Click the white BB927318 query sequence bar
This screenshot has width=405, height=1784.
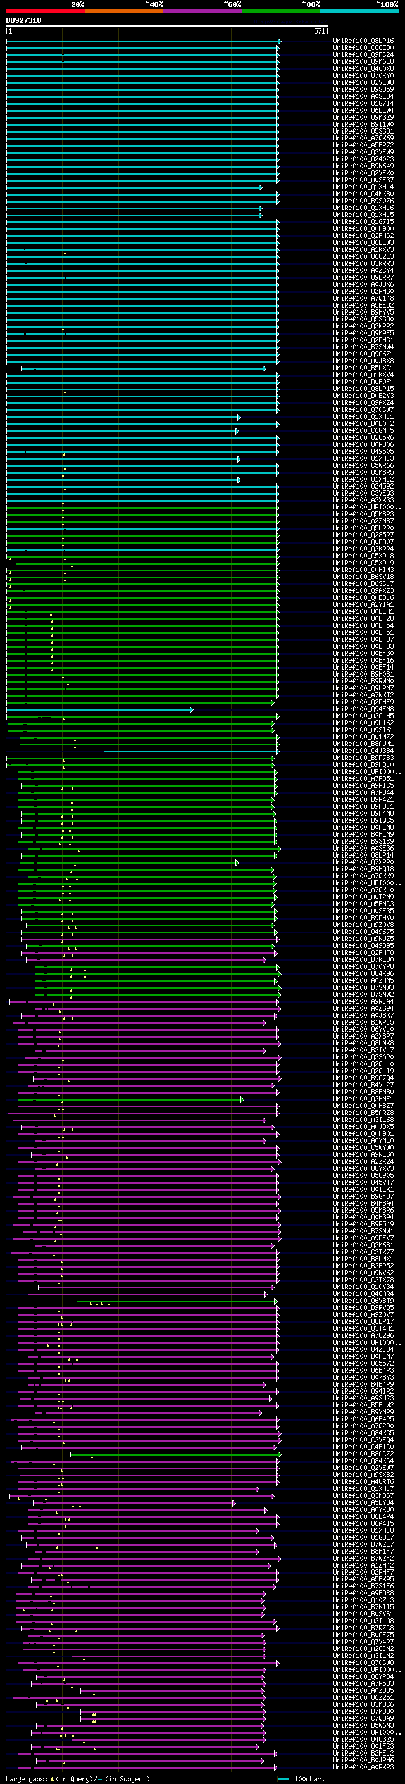pyautogui.click(x=167, y=25)
